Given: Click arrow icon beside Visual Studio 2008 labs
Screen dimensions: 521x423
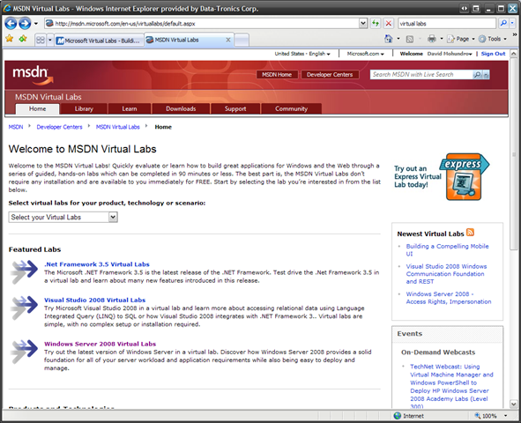Looking at the screenshot, I should coord(24,308).
